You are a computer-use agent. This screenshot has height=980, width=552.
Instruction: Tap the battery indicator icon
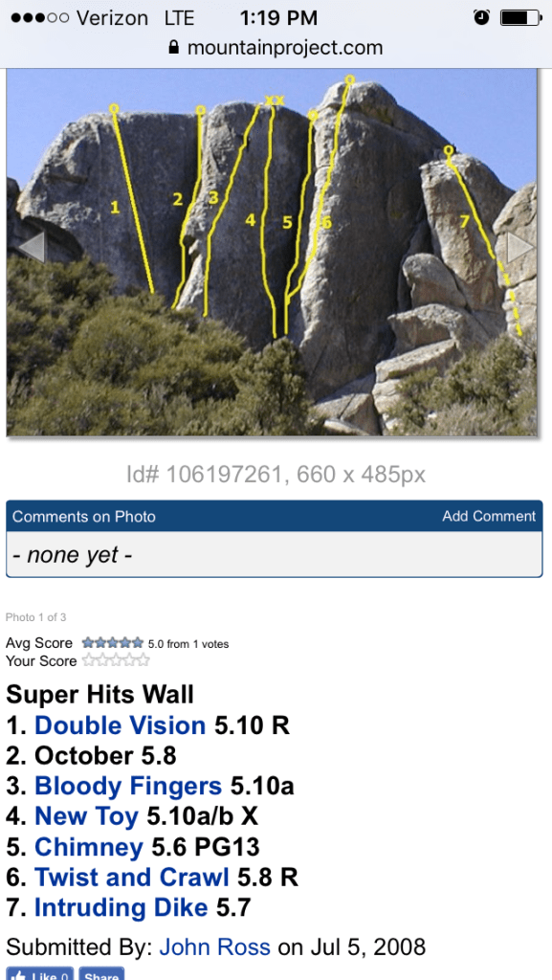click(521, 18)
